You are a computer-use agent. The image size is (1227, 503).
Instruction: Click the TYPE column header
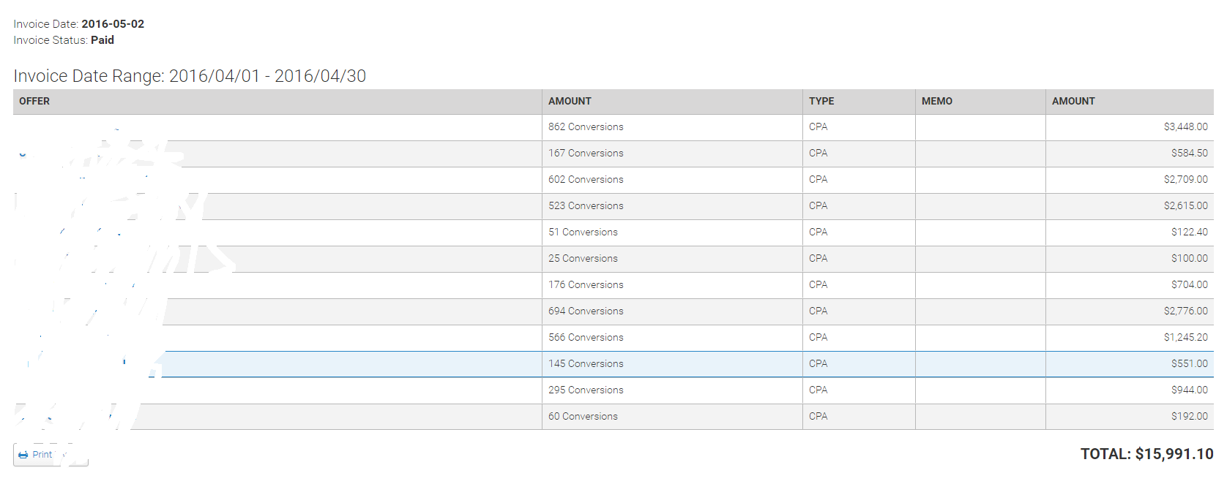point(821,102)
